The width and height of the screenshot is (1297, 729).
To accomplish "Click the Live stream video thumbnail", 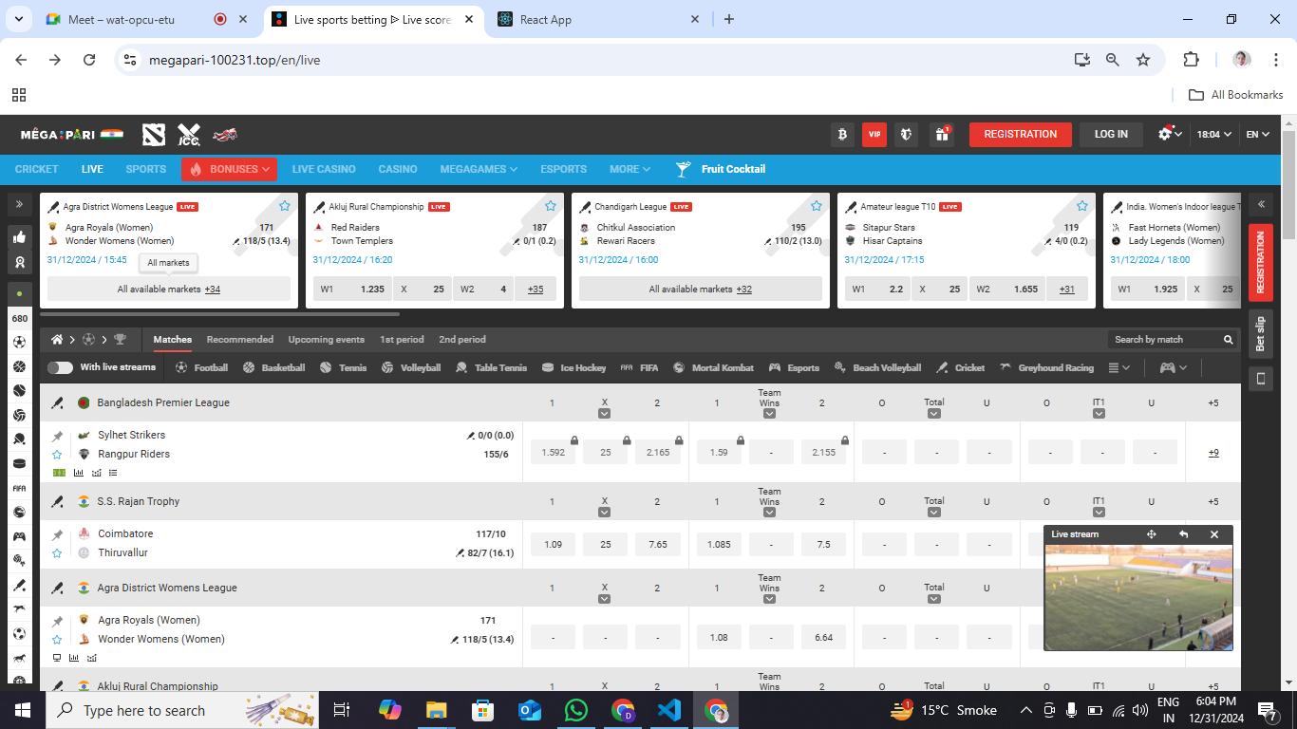I will tap(1138, 597).
